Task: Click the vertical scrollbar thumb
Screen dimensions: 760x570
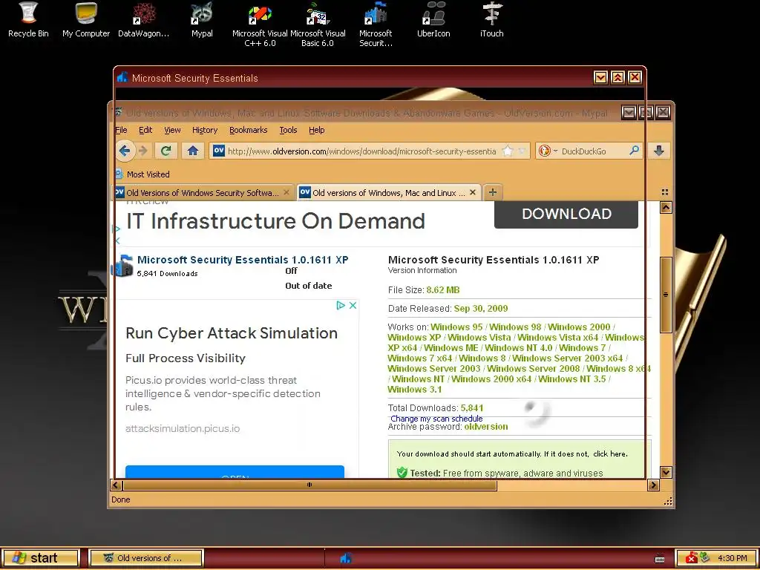Action: [x=666, y=295]
